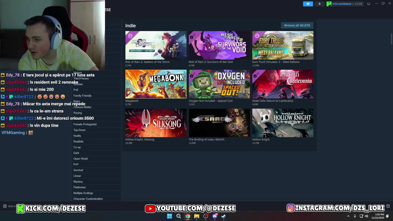Select the Realistic tag

[78, 142]
